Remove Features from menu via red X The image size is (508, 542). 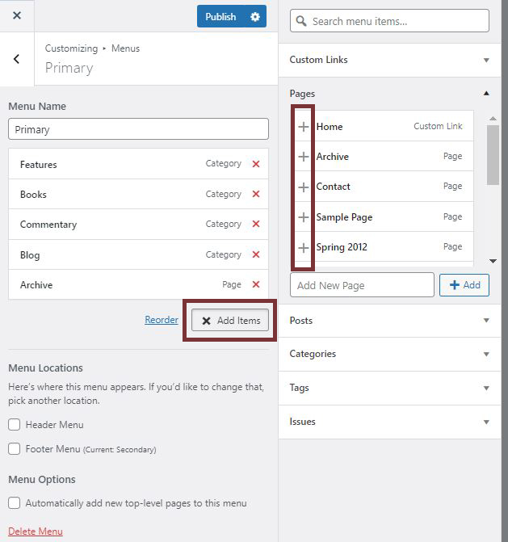256,164
